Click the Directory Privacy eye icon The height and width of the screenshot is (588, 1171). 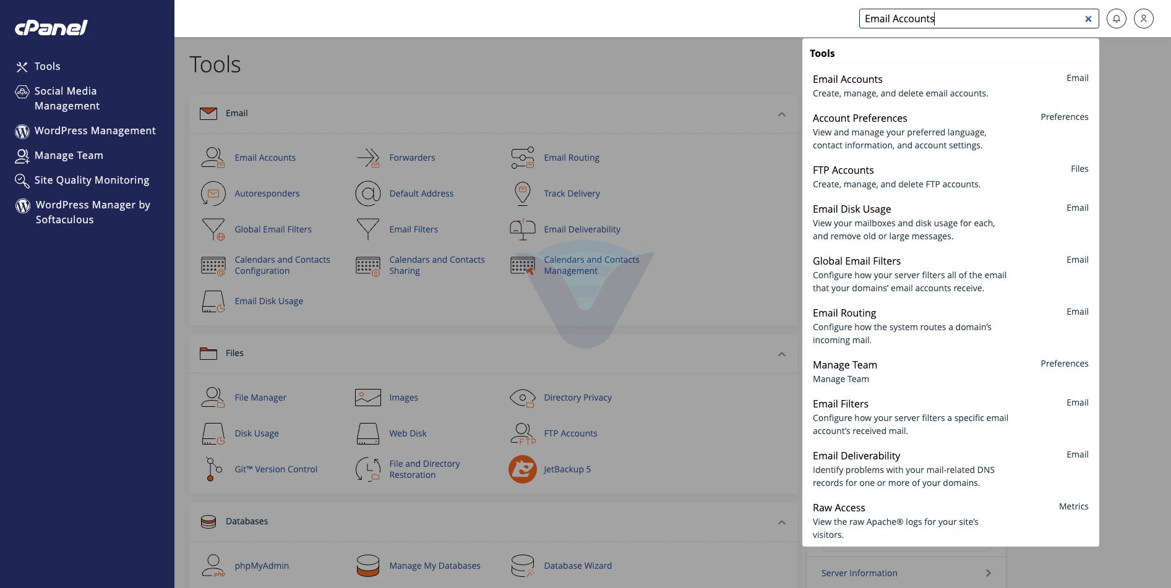pyautogui.click(x=523, y=398)
